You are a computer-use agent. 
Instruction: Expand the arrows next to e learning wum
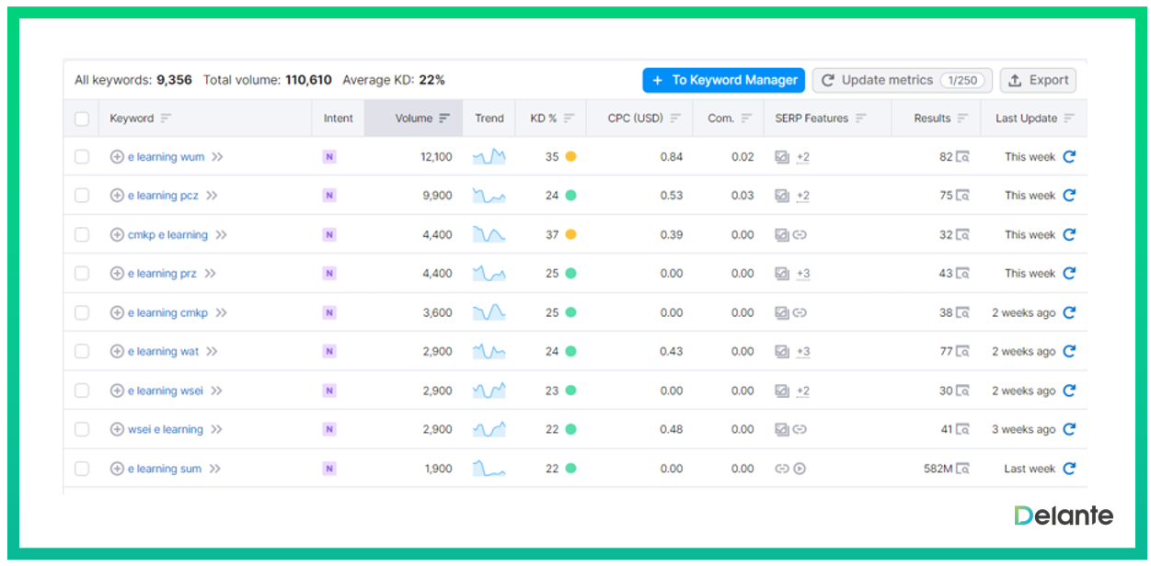(x=217, y=157)
